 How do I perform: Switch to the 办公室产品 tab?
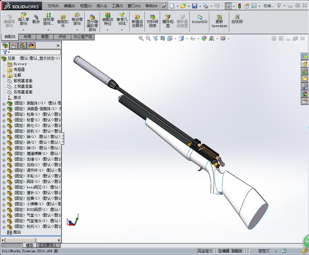(83, 37)
